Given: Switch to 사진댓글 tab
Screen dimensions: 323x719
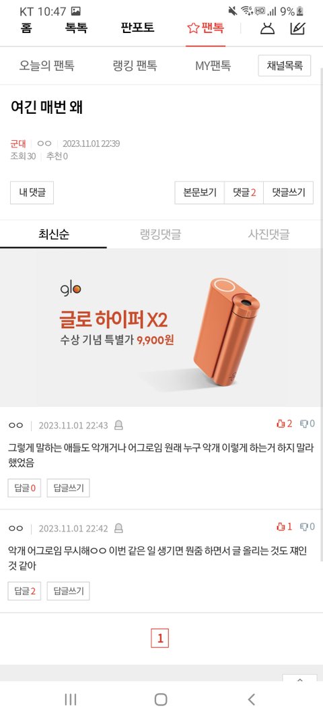Looking at the screenshot, I should (269, 235).
